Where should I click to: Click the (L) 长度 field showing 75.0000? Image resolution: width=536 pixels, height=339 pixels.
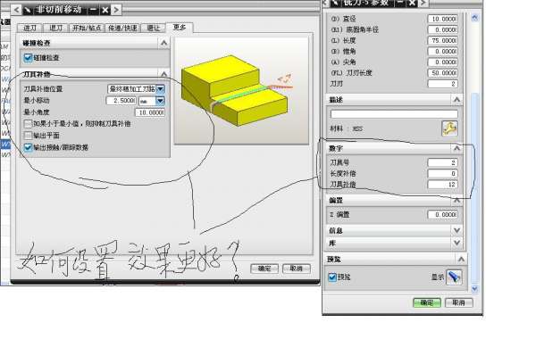click(443, 40)
